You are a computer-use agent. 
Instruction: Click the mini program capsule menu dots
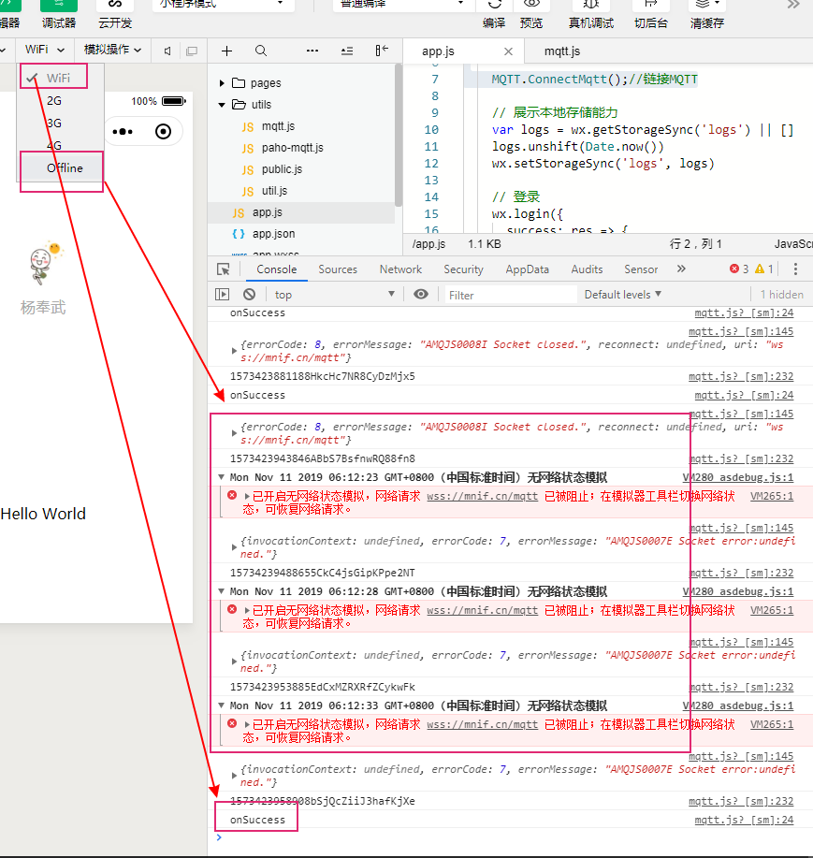[123, 131]
